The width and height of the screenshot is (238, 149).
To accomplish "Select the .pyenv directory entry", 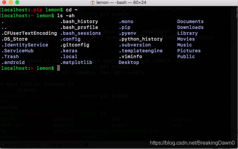I will [x=127, y=33].
